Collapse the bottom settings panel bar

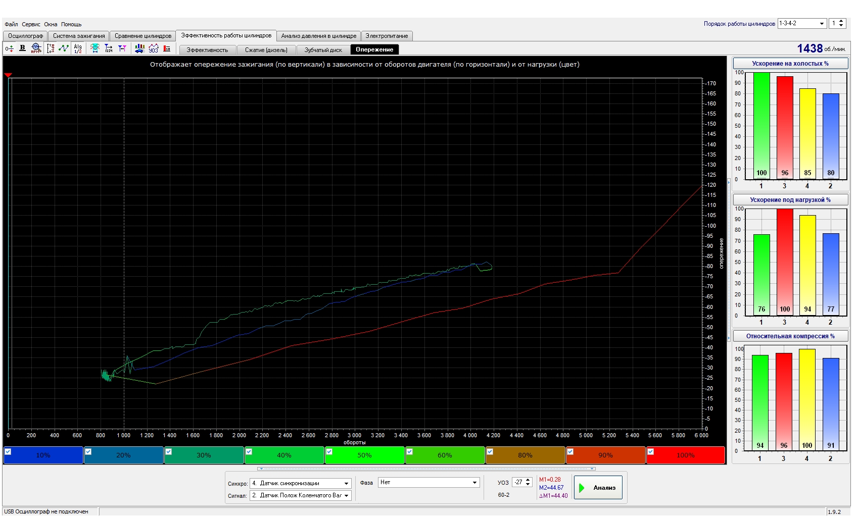(426, 469)
